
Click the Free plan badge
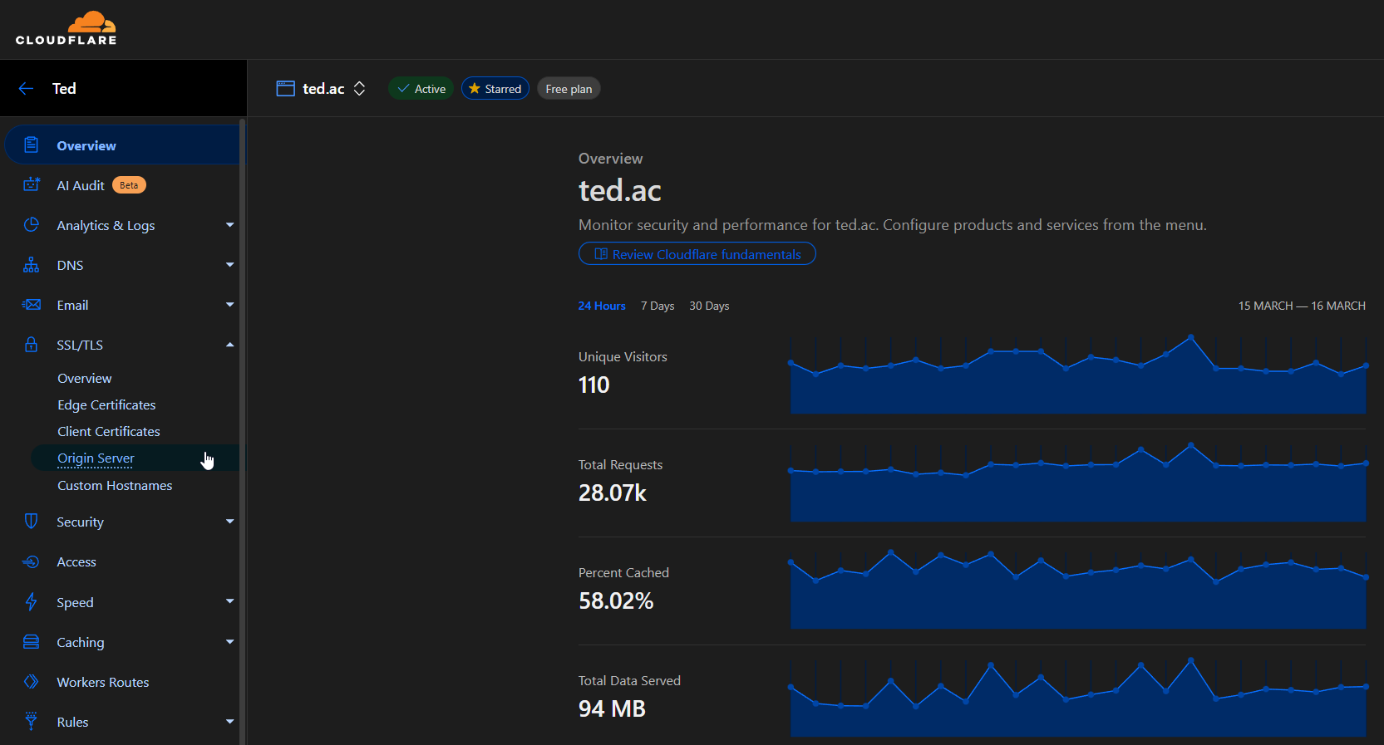point(569,88)
